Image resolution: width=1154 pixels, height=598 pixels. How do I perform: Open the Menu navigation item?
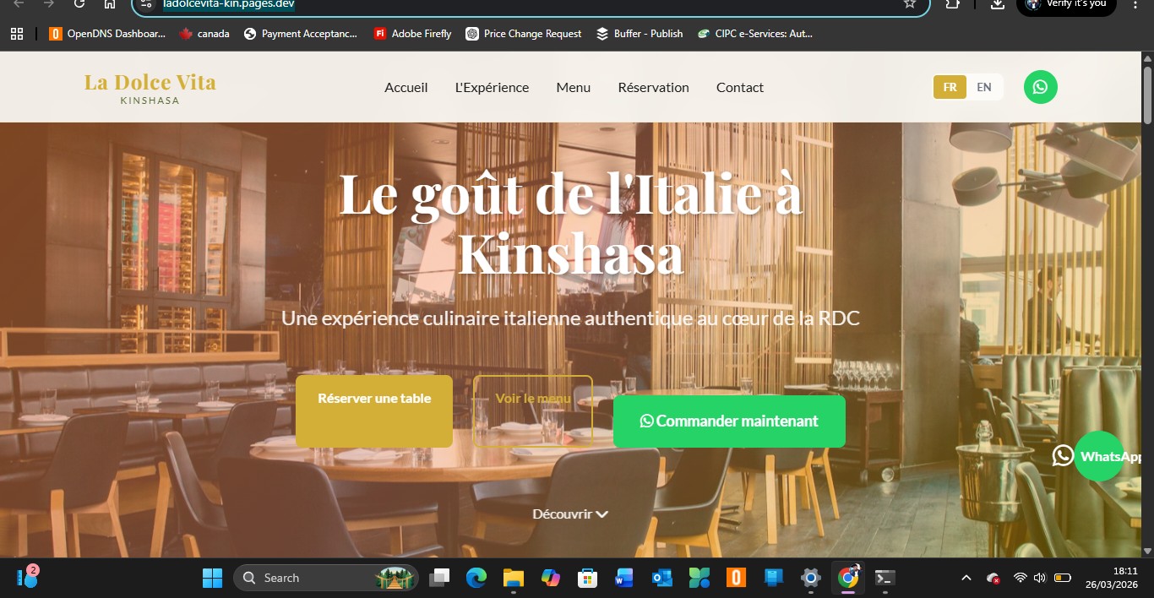(x=573, y=87)
